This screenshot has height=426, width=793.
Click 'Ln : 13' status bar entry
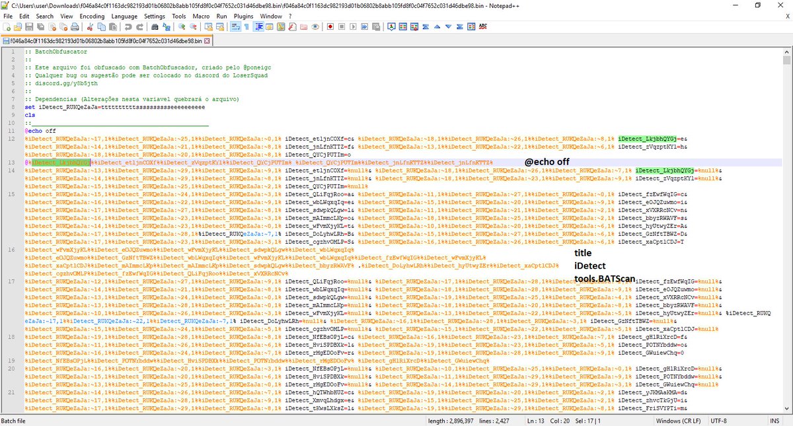click(x=535, y=421)
